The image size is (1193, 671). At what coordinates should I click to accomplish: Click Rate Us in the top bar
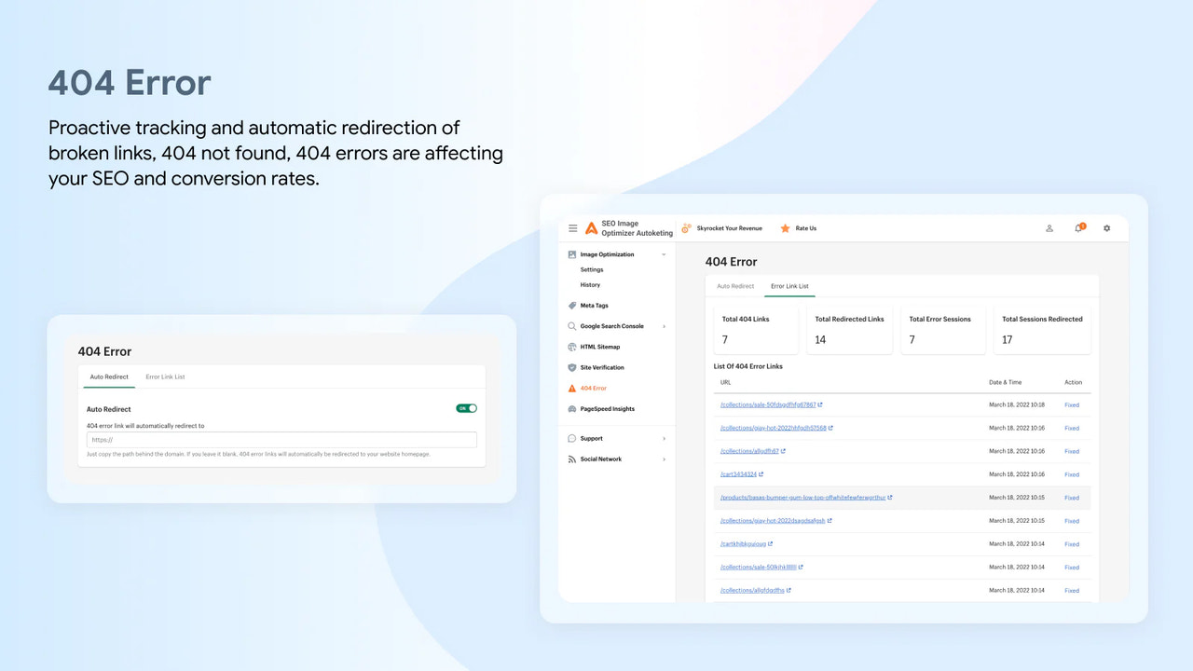[x=803, y=227]
